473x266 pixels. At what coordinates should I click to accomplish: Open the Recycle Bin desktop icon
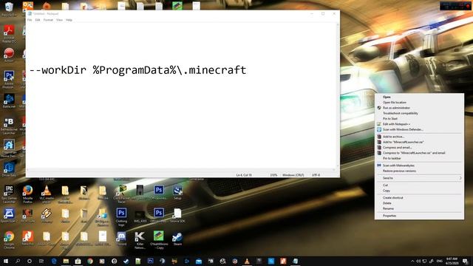[x=9, y=8]
